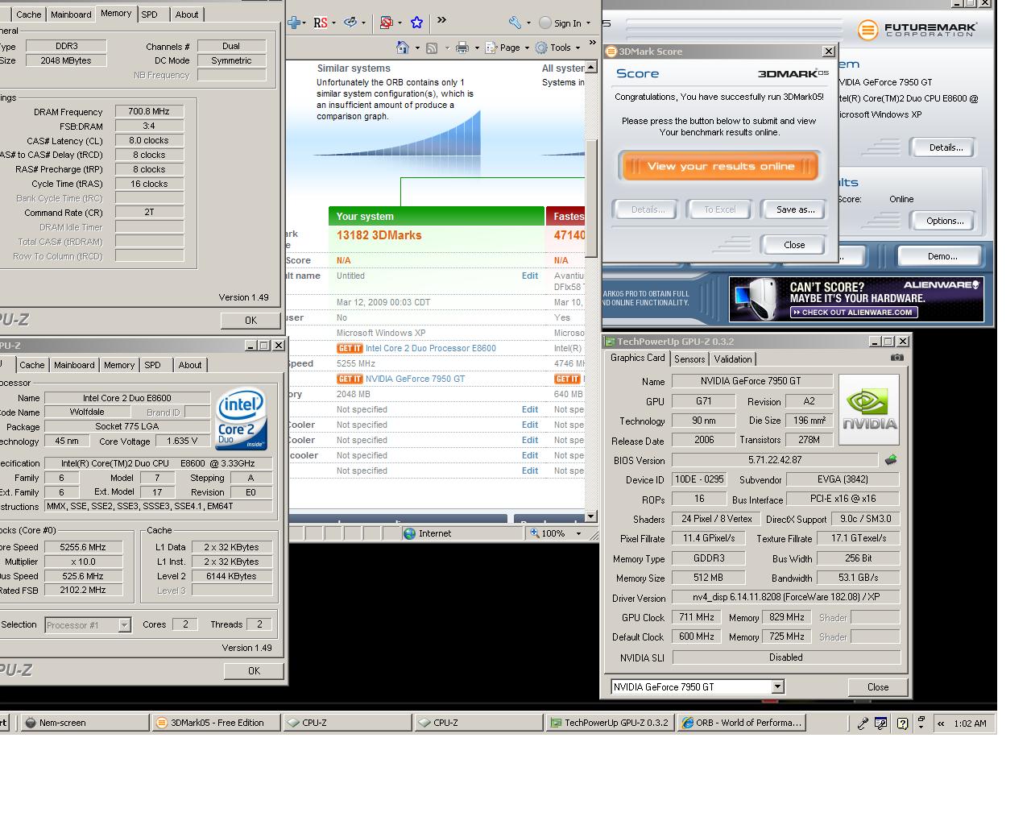Click OK in lower CPU-Z window
This screenshot has height=825, width=1031.
254,670
